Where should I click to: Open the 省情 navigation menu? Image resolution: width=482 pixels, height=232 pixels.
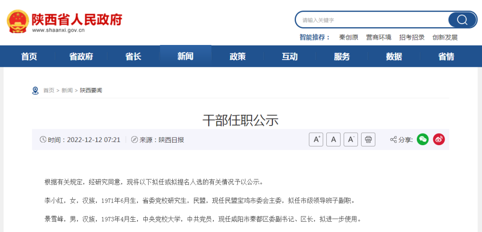coord(446,57)
